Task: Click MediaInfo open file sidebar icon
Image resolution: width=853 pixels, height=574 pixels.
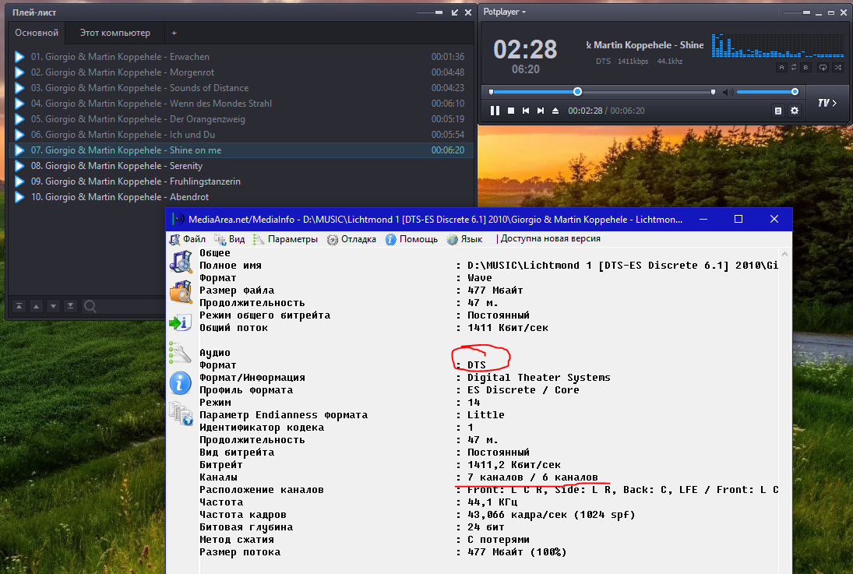Action: (181, 262)
